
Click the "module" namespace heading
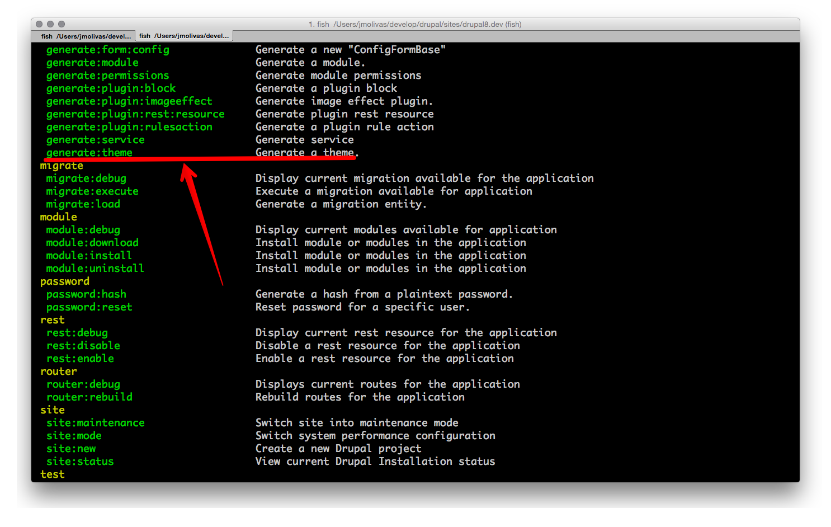(59, 217)
